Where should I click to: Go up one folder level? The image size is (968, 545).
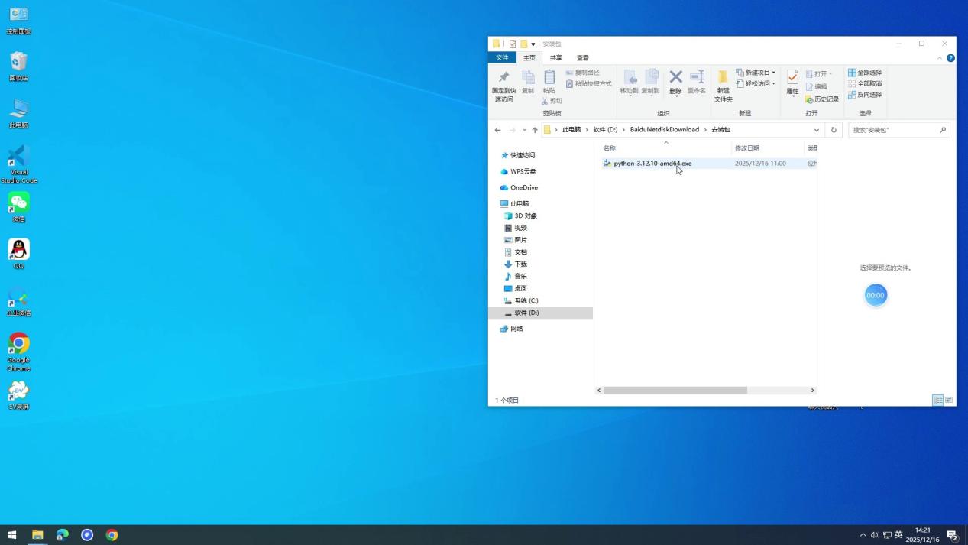pyautogui.click(x=535, y=130)
